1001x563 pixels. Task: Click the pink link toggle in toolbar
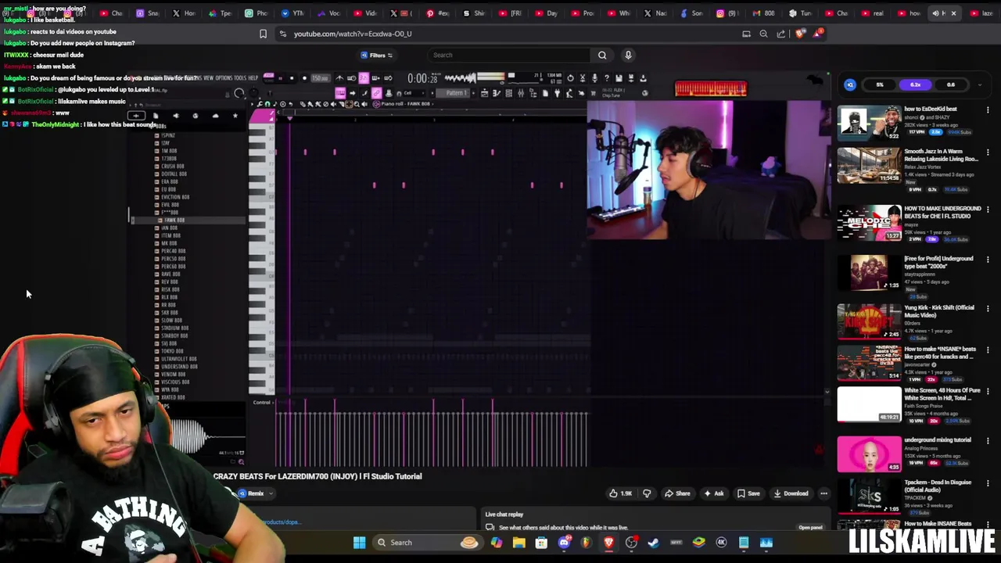(x=377, y=93)
